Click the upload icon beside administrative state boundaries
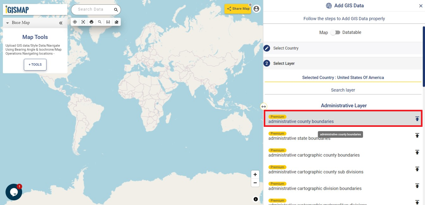Viewport: 425px width, 205px height. 417,135
